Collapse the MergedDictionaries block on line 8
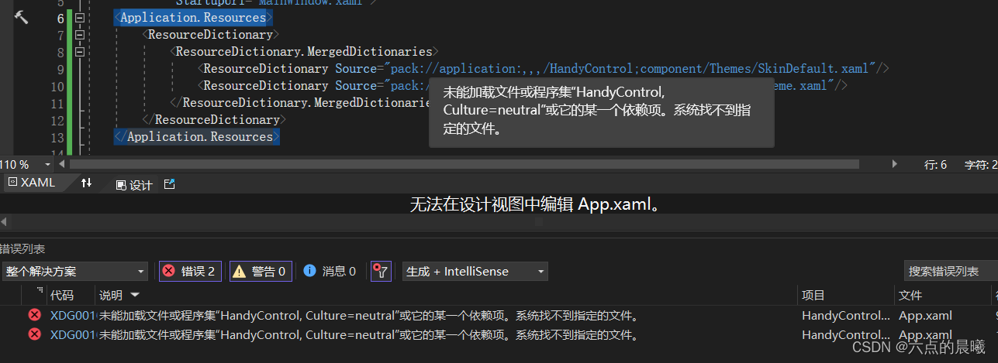The image size is (998, 363). (x=79, y=51)
